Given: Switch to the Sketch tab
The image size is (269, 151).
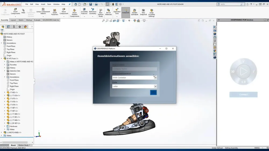Looking at the screenshot, I should pos(21,20).
